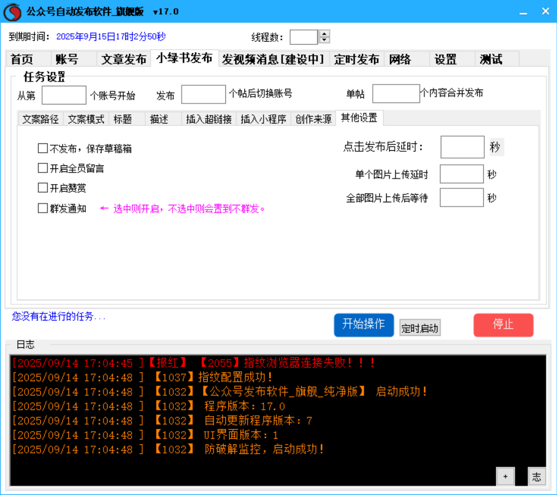
Task: Open the 账号 tab
Action: coord(66,59)
